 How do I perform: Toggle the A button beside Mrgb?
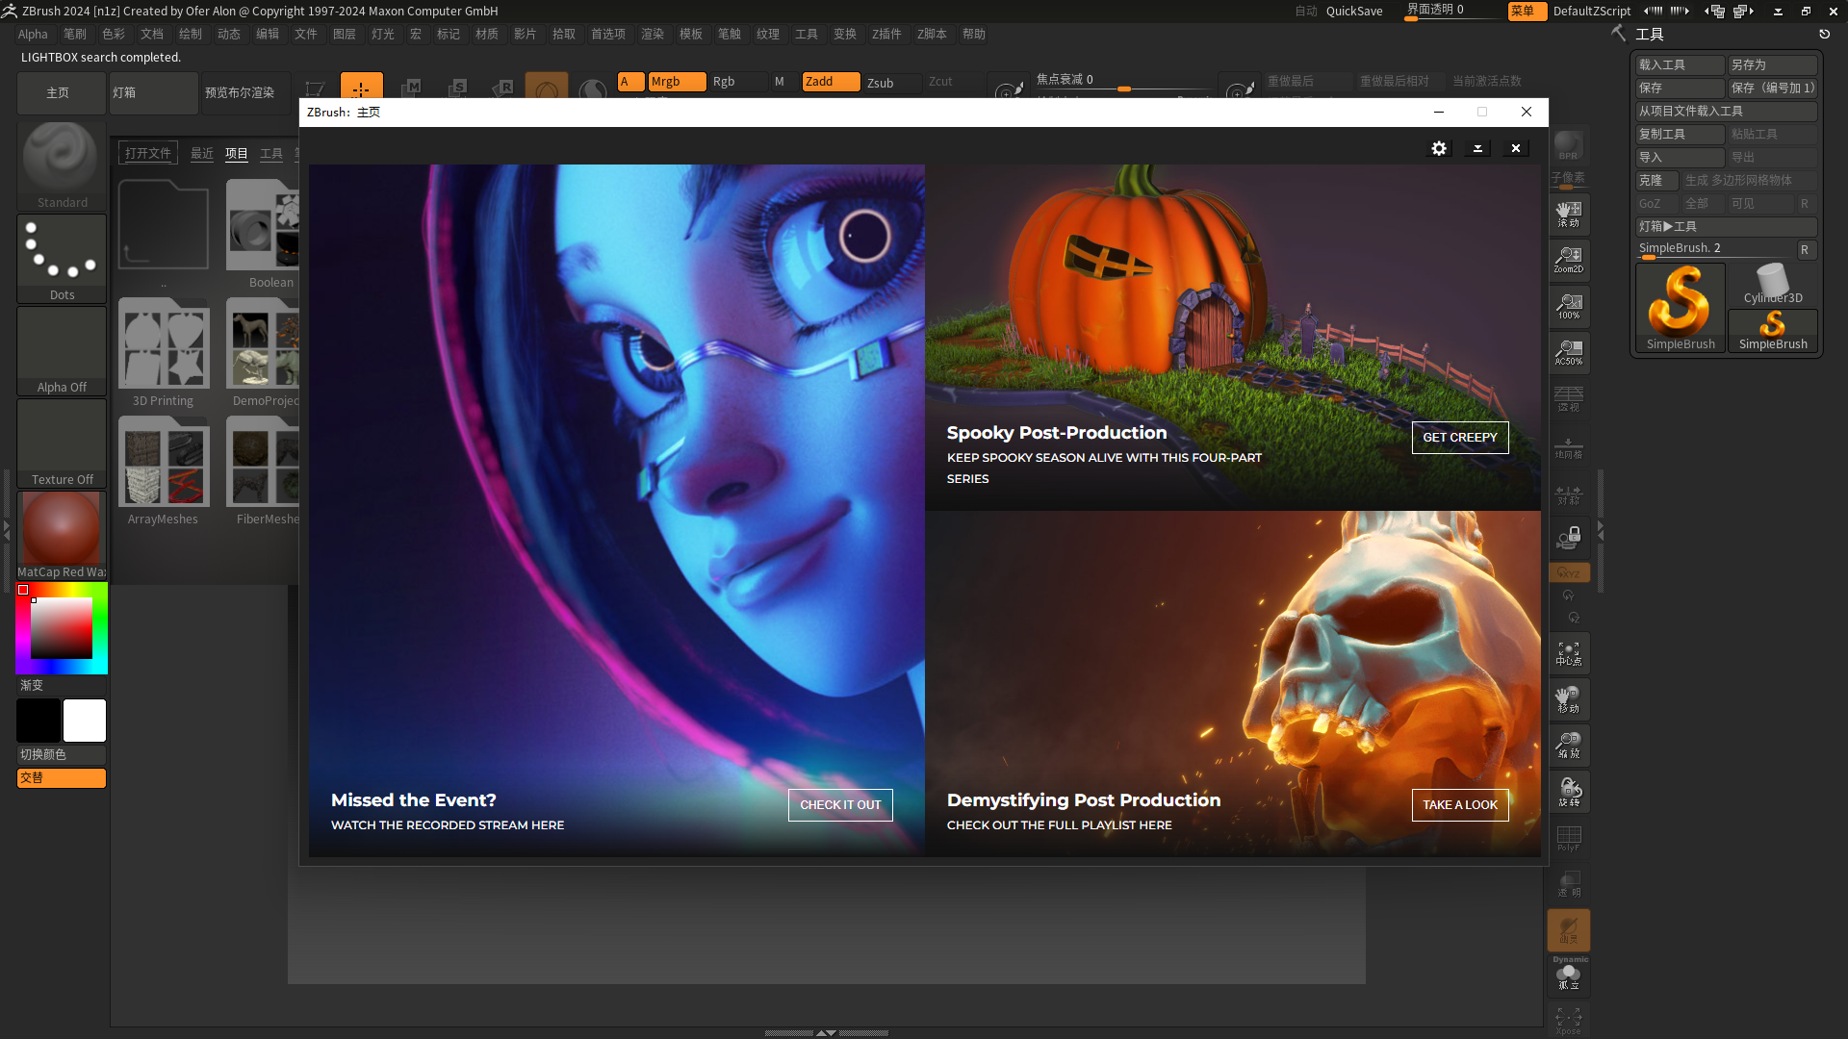pos(630,82)
